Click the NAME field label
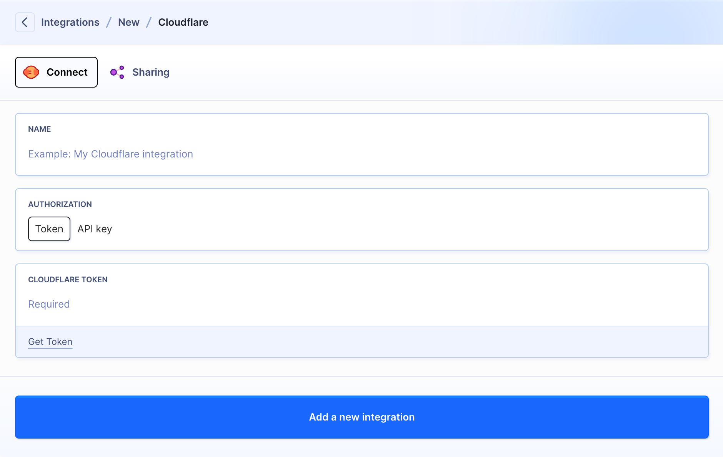The height and width of the screenshot is (457, 723). click(40, 129)
